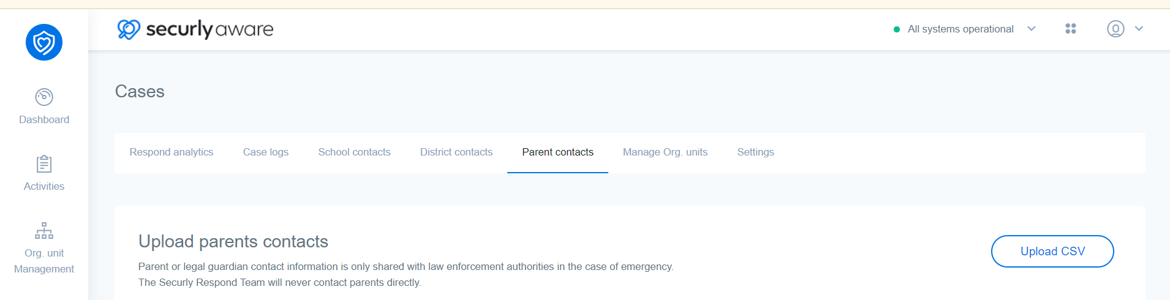Select the Parent contacts tab
The width and height of the screenshot is (1170, 300).
point(557,152)
